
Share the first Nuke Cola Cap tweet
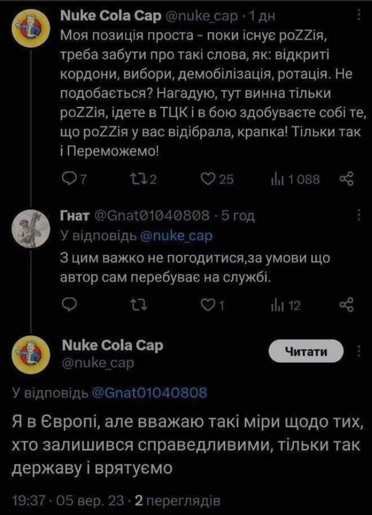pyautogui.click(x=346, y=180)
